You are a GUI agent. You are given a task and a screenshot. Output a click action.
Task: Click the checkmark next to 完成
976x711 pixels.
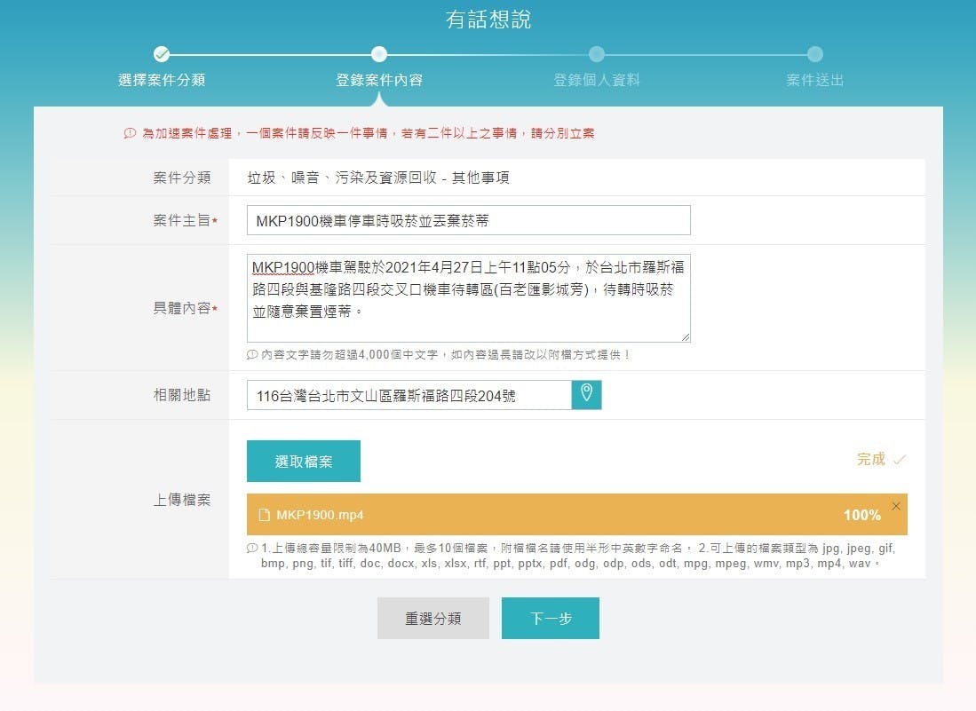pyautogui.click(x=899, y=460)
